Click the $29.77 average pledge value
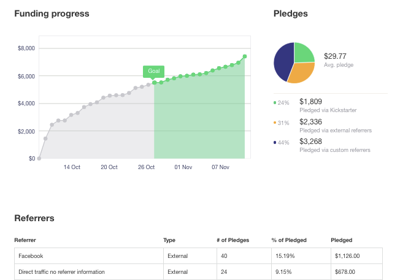 point(336,56)
